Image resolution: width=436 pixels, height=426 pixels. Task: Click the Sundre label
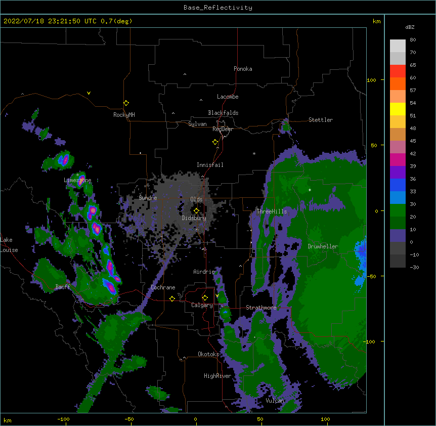[148, 198]
